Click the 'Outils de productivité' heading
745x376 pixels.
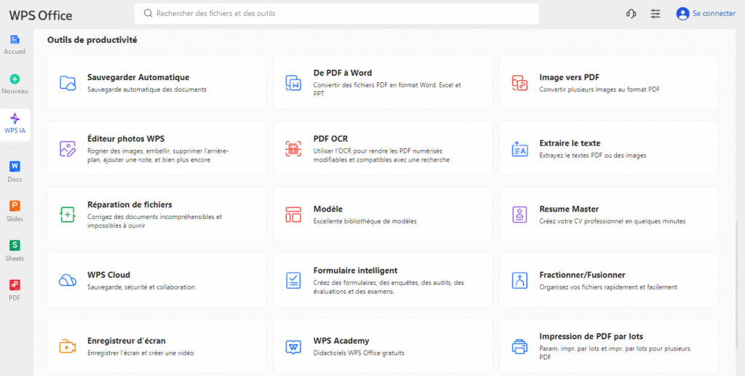[x=92, y=40]
